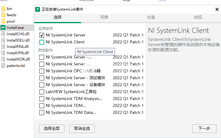Select the InstallKOR.dll file name
Image resolution: width=221 pixels, height=138 pixels.
[x=18, y=59]
